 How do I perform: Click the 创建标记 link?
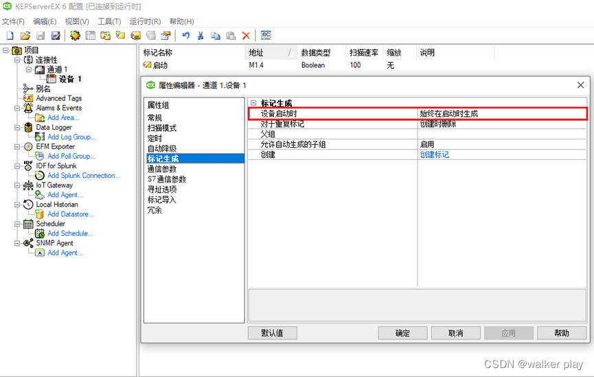pyautogui.click(x=434, y=155)
